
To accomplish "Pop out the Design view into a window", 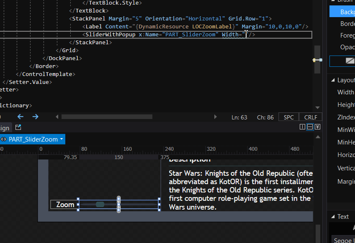I will click(18, 127).
